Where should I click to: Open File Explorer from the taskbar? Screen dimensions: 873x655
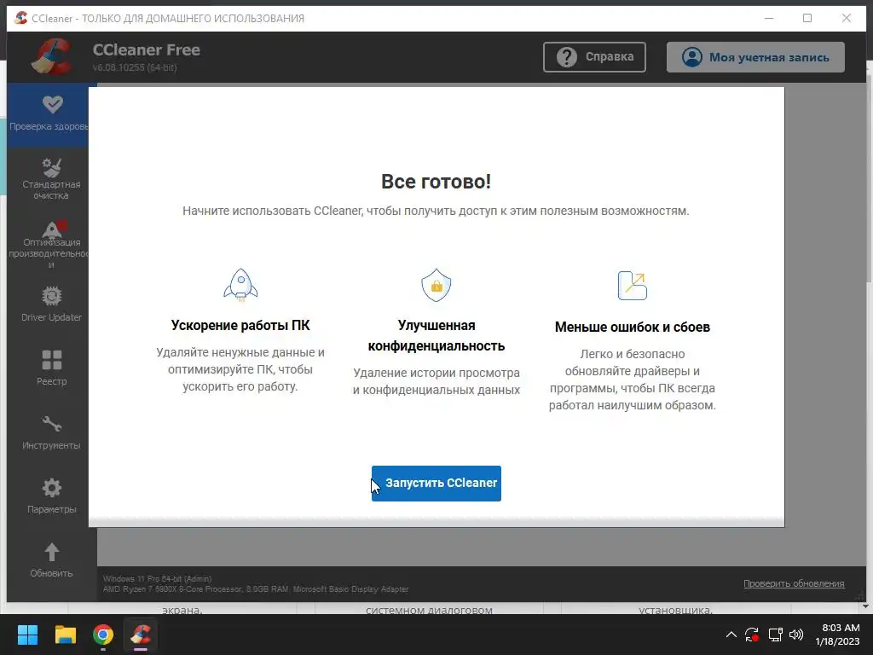(x=65, y=635)
